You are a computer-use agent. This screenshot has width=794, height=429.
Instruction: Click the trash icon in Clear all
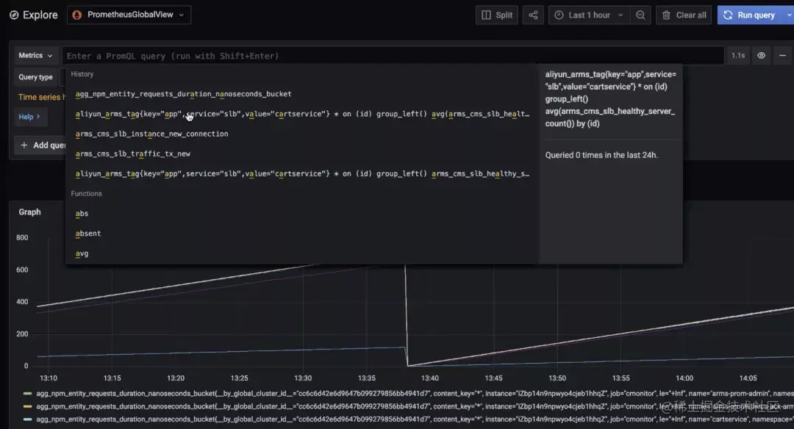click(666, 15)
